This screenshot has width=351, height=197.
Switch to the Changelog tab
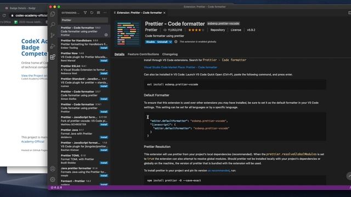(170, 54)
